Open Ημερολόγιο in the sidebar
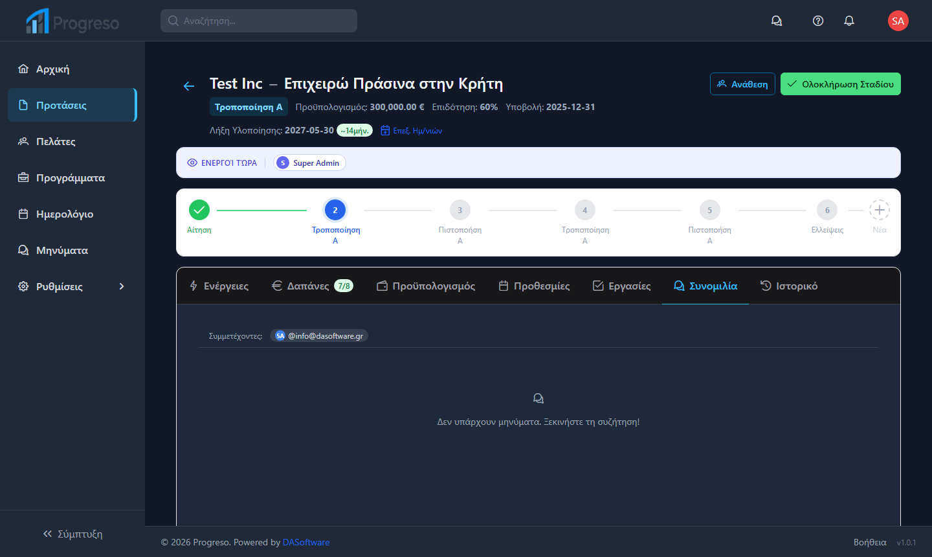Image resolution: width=932 pixels, height=557 pixels. click(x=65, y=214)
